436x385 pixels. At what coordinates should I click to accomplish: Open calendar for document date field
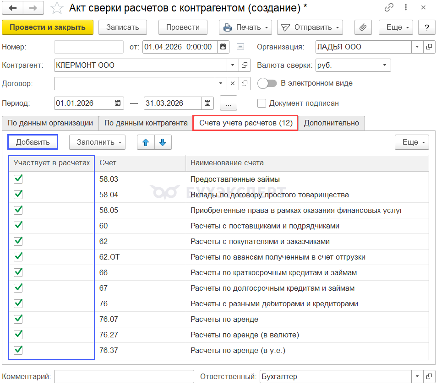coord(223,47)
